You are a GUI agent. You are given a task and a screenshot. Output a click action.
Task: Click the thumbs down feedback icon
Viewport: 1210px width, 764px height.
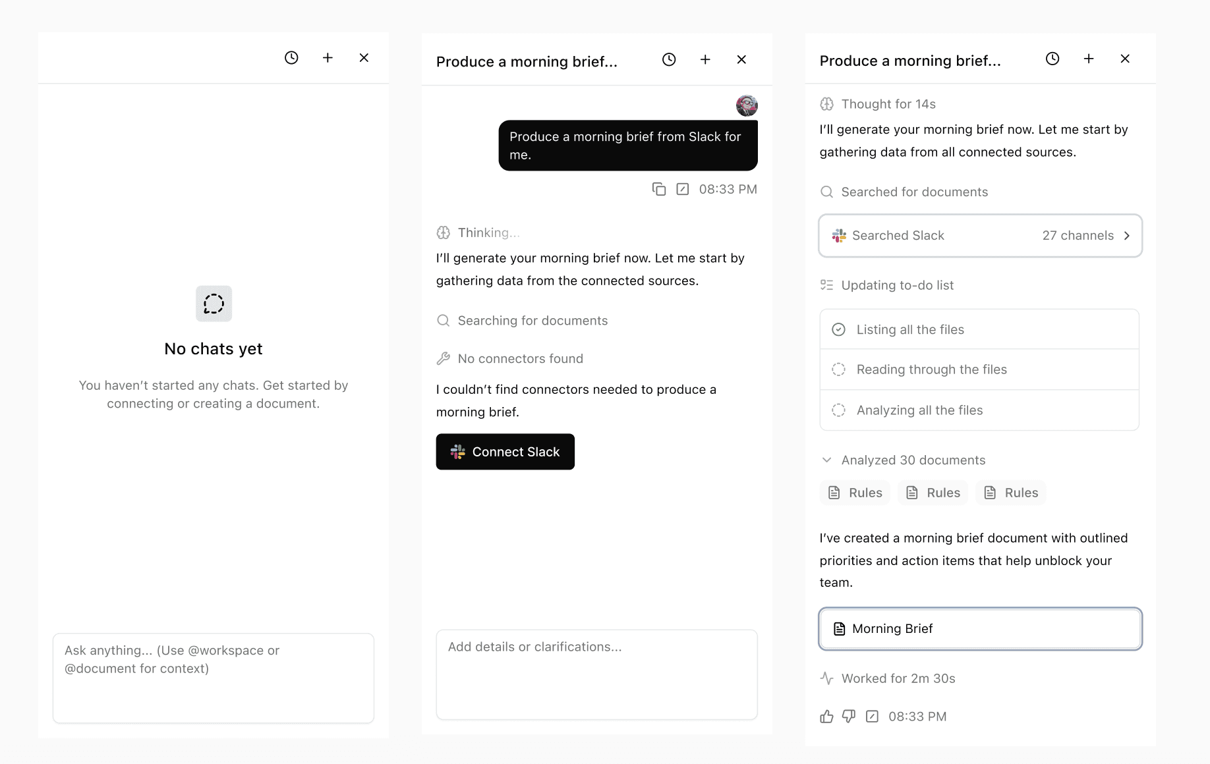point(849,717)
